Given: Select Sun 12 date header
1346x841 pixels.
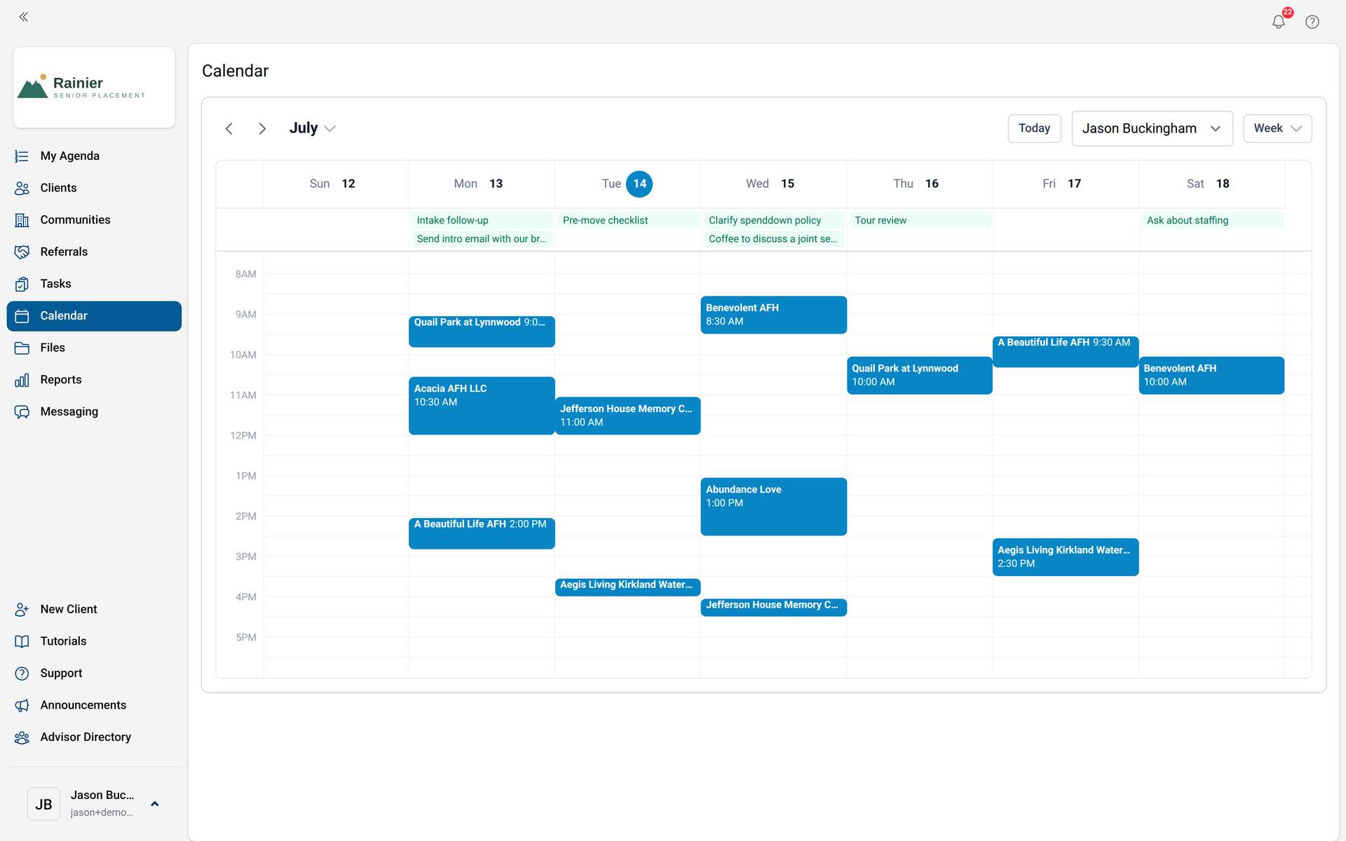Looking at the screenshot, I should pyautogui.click(x=336, y=184).
